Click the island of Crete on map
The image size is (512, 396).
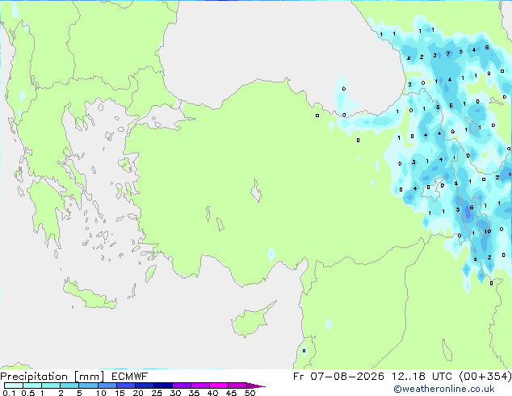(x=90, y=296)
